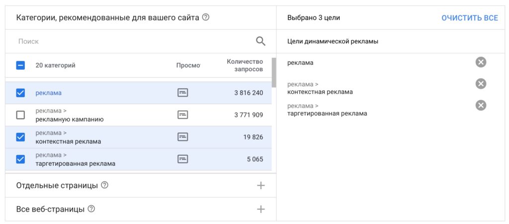This screenshot has height=224, width=509.
Task: Click the search magnifier icon
Action: [260, 41]
